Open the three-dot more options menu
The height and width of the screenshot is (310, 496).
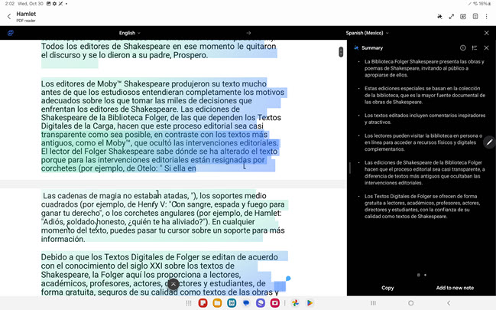pyautogui.click(x=487, y=17)
